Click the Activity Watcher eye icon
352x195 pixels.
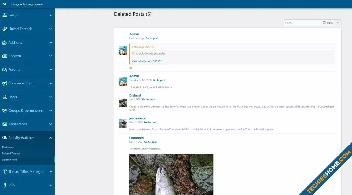pyautogui.click(x=5, y=138)
